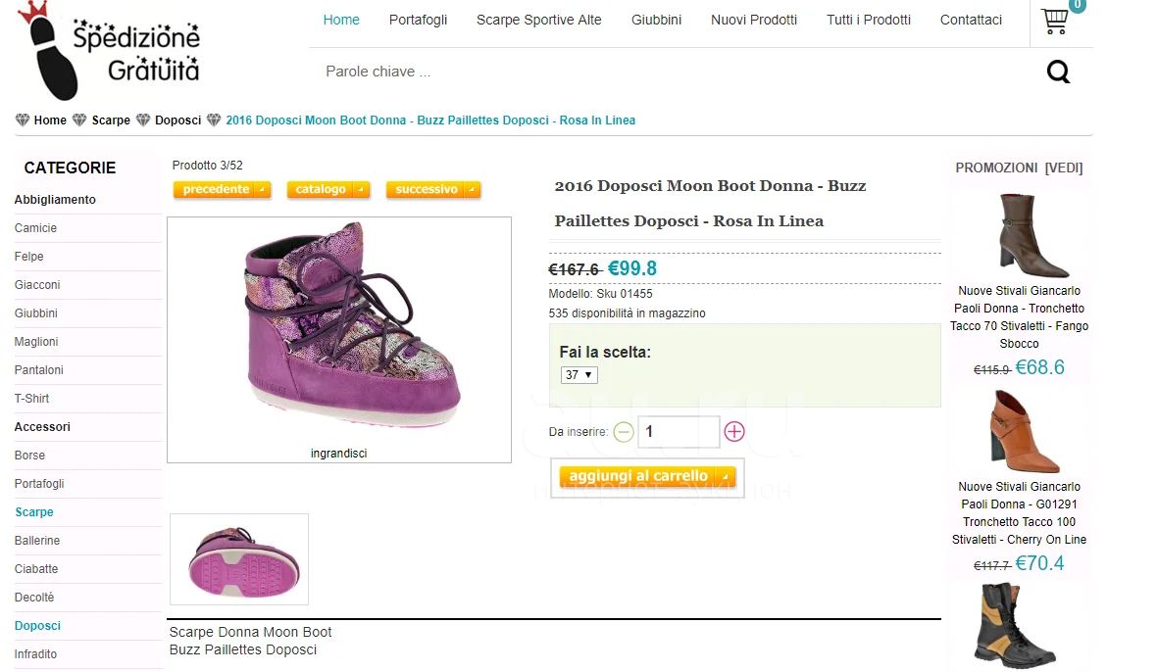Viewport: 1158px width, 672px height.
Task: Increase quantity with the plus icon
Action: coord(734,431)
